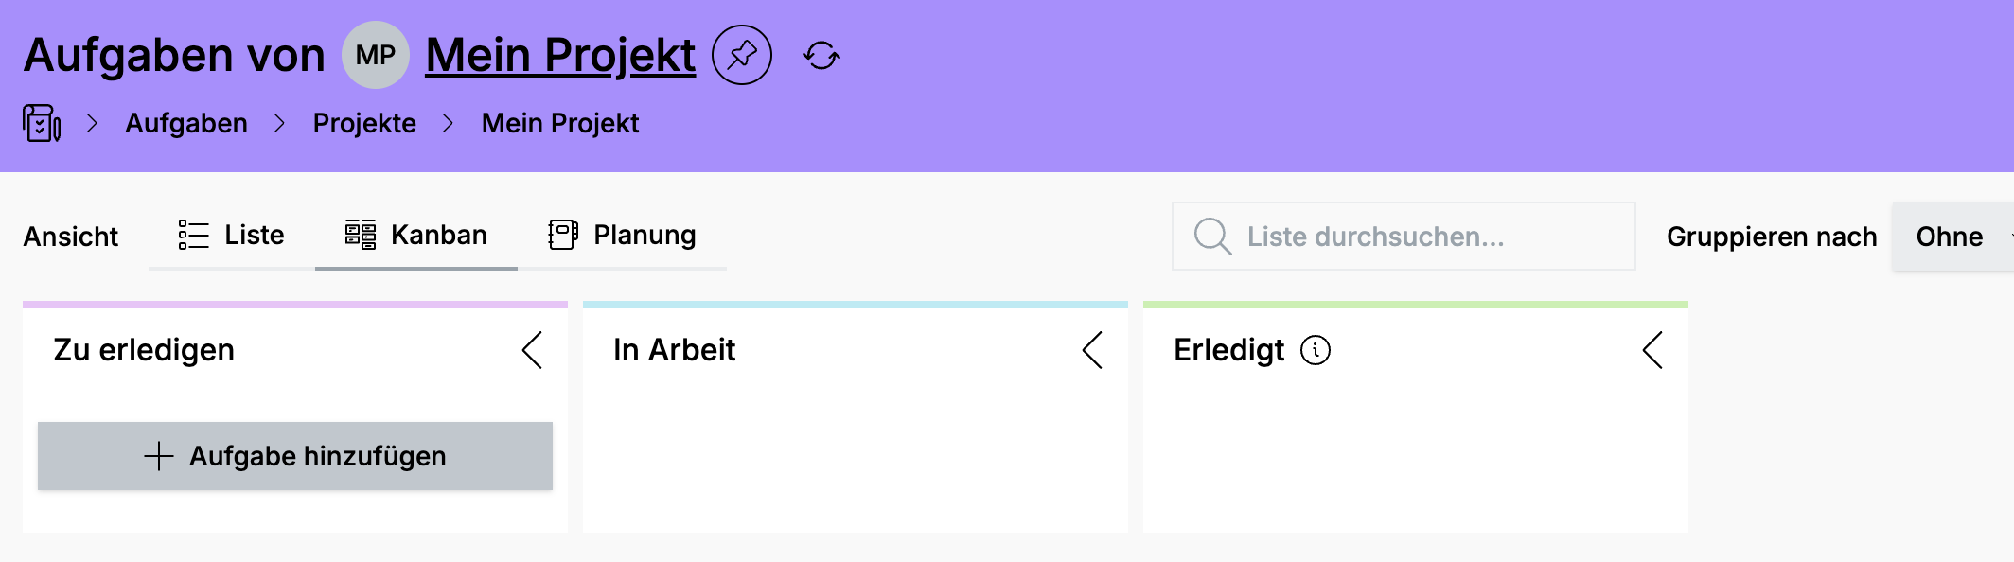Open the Gruppieren nach Ohne dropdown

1952,237
